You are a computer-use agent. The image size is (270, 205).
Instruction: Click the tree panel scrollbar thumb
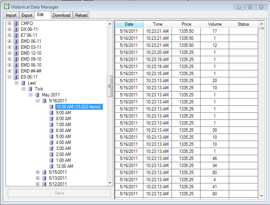[110, 86]
